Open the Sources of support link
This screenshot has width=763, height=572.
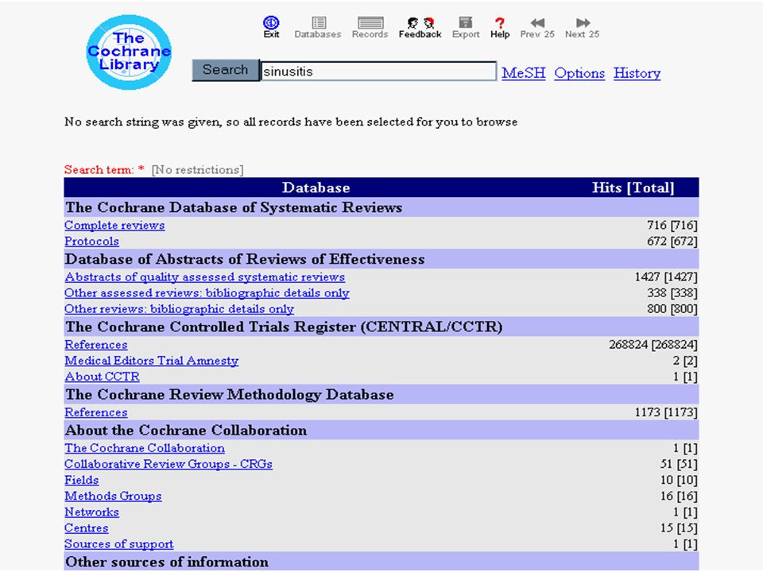click(118, 544)
